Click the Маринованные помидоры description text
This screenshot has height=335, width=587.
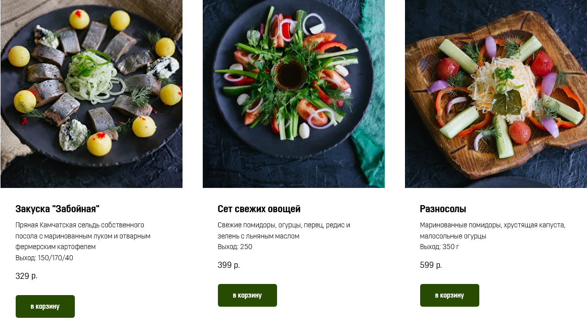pos(492,230)
